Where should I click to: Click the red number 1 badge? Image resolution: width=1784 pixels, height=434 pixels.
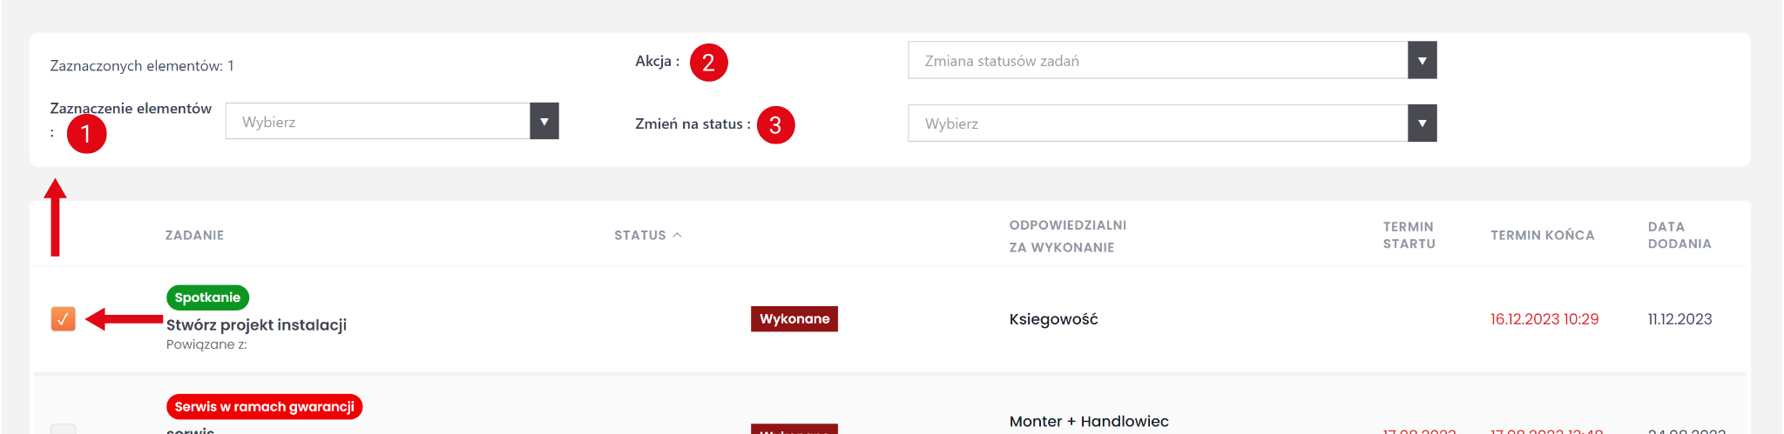(86, 134)
